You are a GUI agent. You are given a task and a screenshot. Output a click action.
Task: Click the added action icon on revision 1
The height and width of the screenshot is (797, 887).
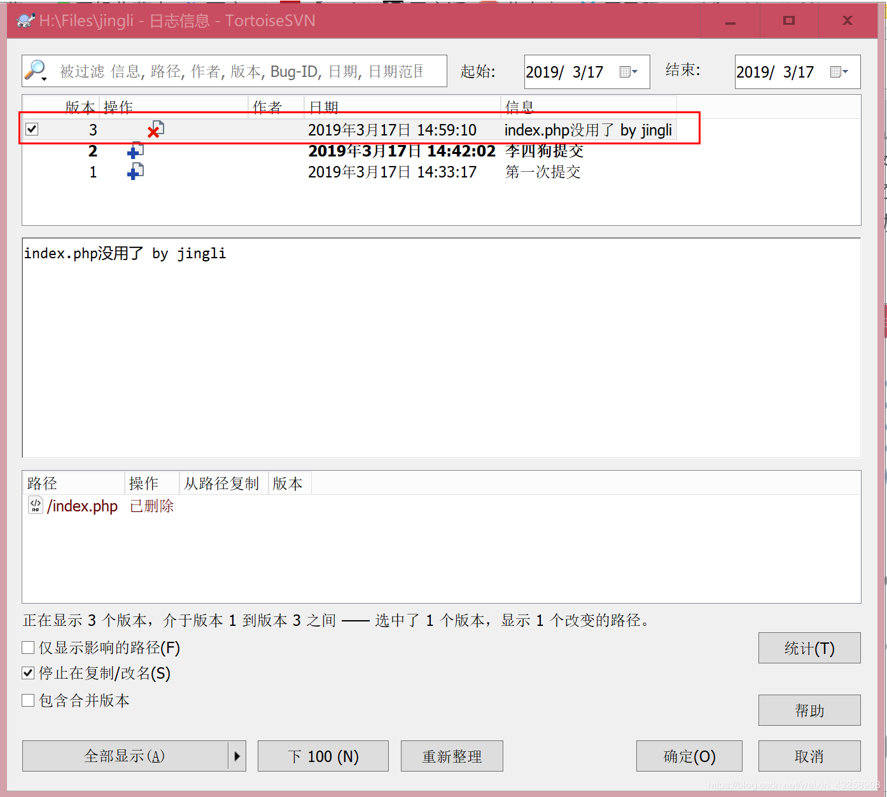point(136,172)
